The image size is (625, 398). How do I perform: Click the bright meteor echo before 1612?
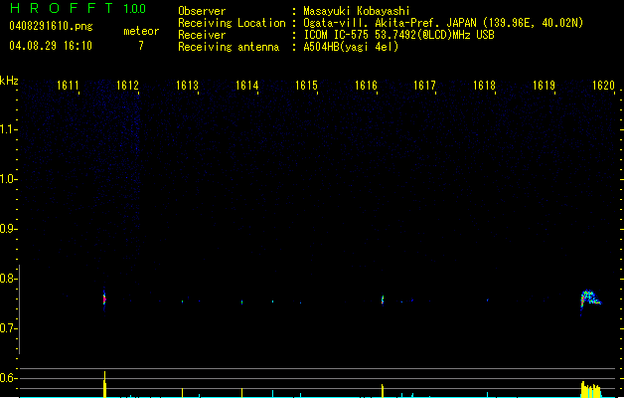(104, 299)
